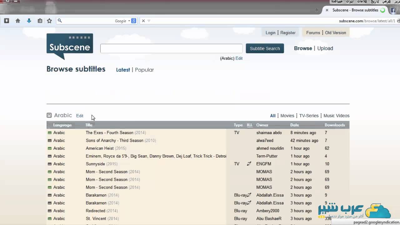The width and height of the screenshot is (400, 225).
Task: Click Edit next to the (Arabic) language filter
Action: (239, 58)
